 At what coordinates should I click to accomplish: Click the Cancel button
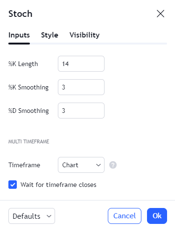pos(125,216)
